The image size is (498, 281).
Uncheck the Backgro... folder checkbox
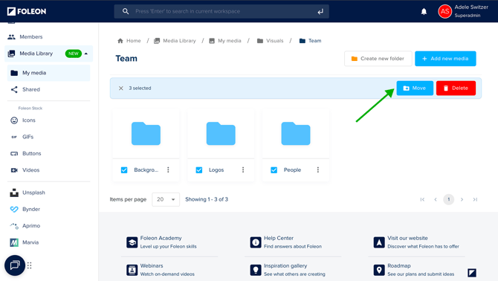pos(124,170)
